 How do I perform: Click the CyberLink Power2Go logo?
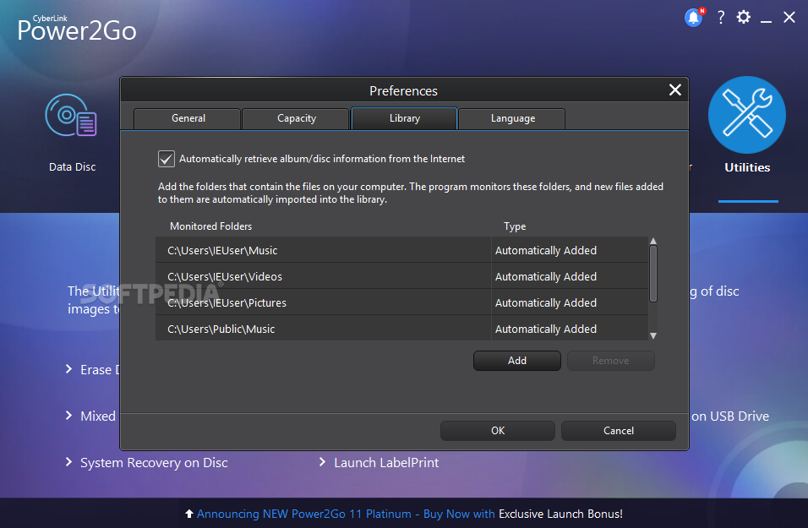click(77, 29)
